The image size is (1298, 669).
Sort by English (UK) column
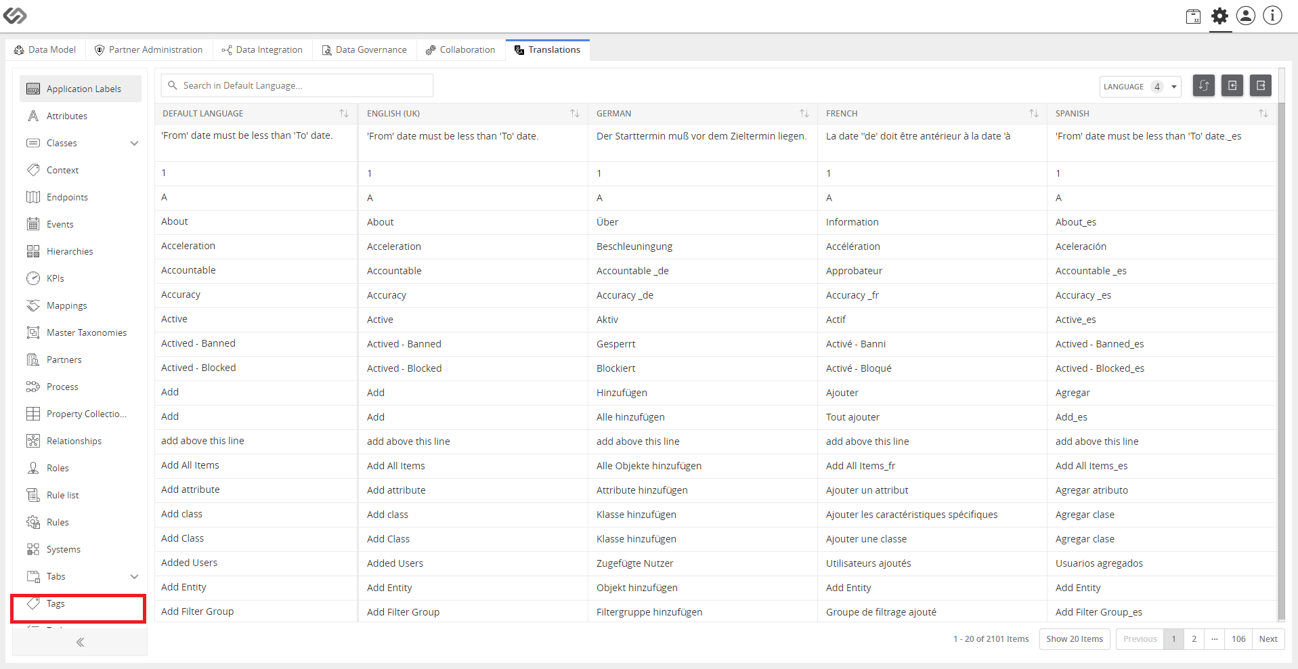575,113
